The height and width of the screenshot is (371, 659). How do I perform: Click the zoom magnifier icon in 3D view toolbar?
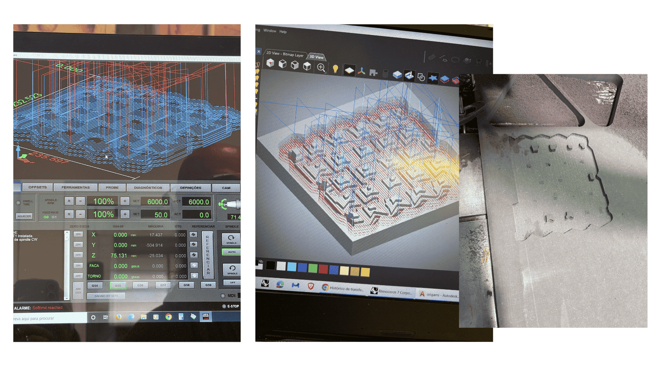(321, 68)
